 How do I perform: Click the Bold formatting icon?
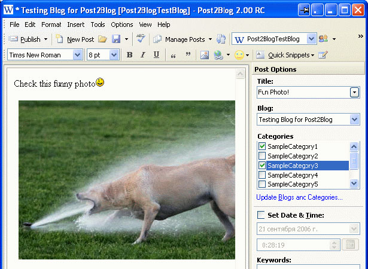(x=129, y=55)
